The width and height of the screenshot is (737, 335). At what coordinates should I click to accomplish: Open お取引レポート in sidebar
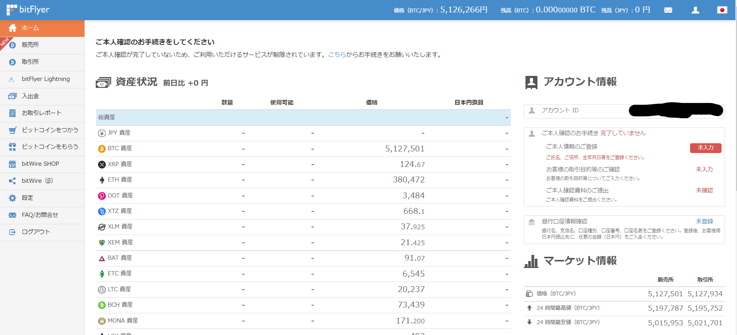pyautogui.click(x=42, y=113)
